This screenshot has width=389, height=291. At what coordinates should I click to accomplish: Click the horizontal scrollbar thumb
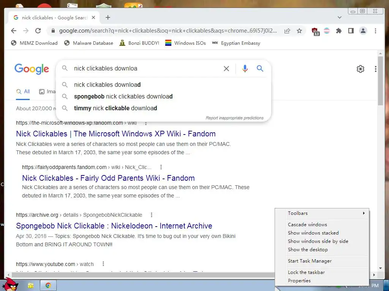pos(143,275)
